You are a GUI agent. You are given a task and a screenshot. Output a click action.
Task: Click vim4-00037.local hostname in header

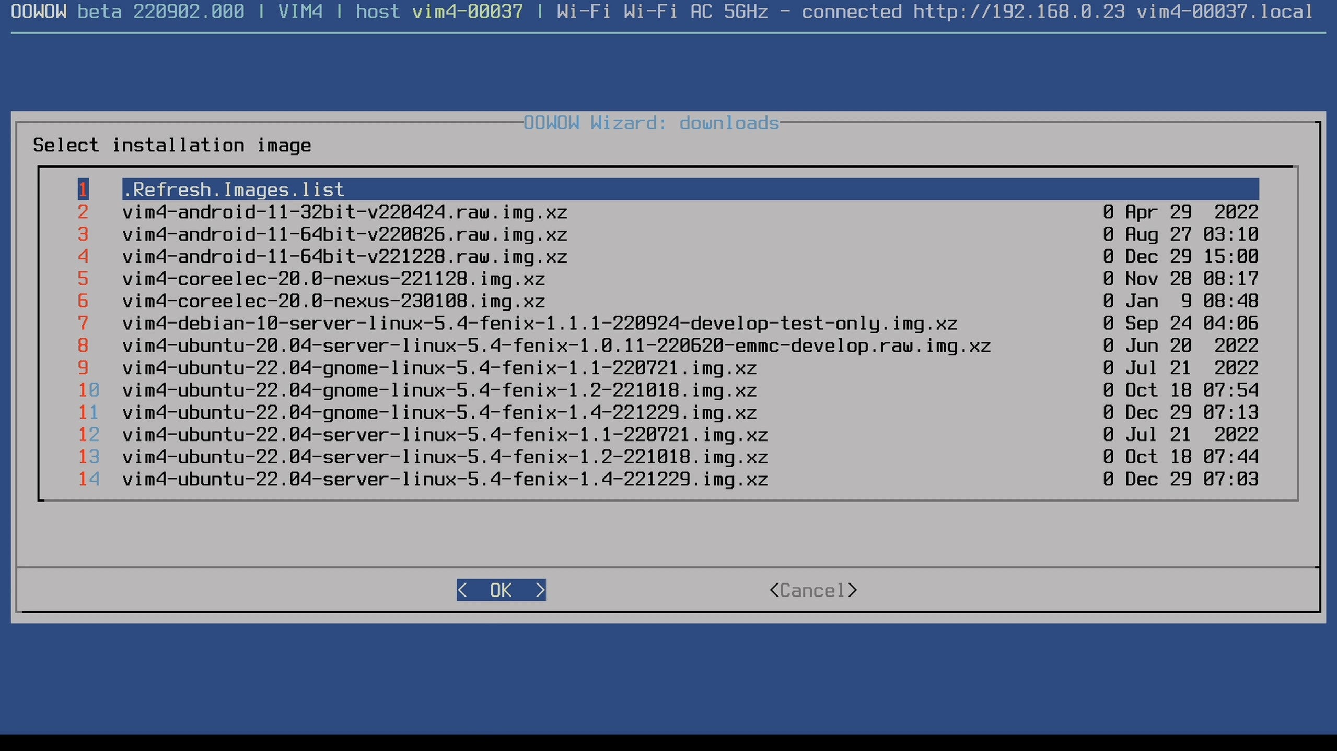1225,11
